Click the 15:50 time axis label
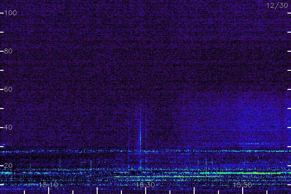Screen dimensions: 291x194 pyautogui.click(x=242, y=185)
